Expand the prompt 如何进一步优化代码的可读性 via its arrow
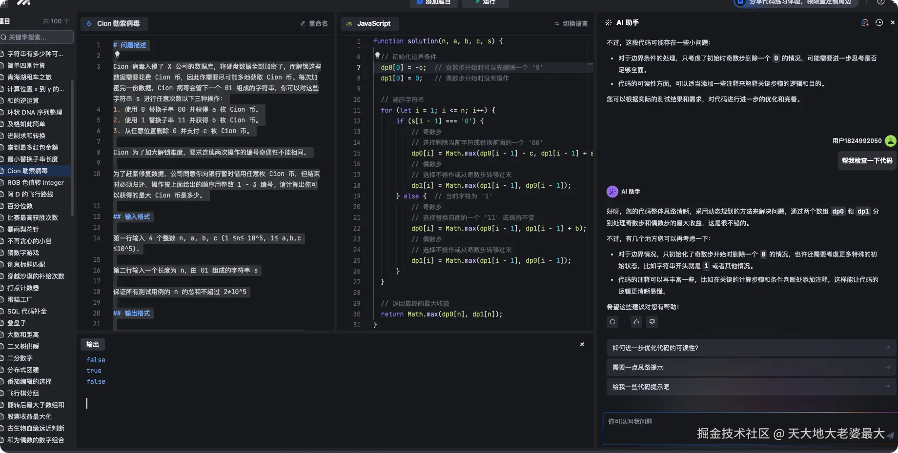 coord(888,348)
